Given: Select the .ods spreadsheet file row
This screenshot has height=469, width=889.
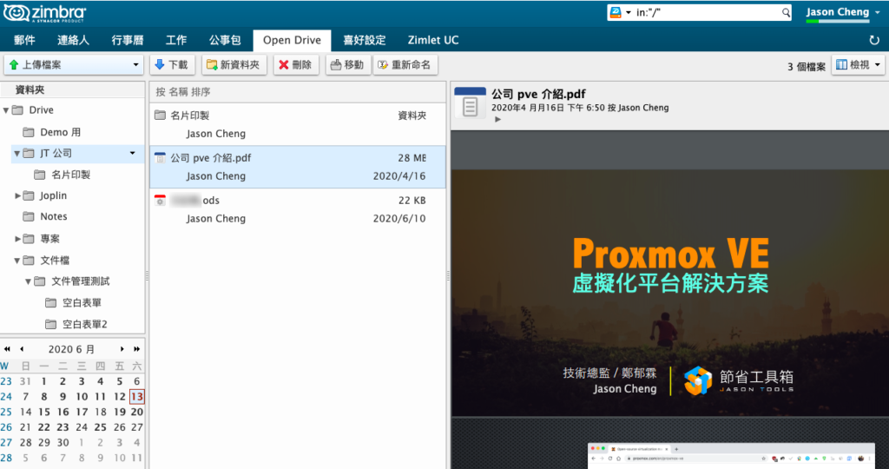Looking at the screenshot, I should (298, 209).
